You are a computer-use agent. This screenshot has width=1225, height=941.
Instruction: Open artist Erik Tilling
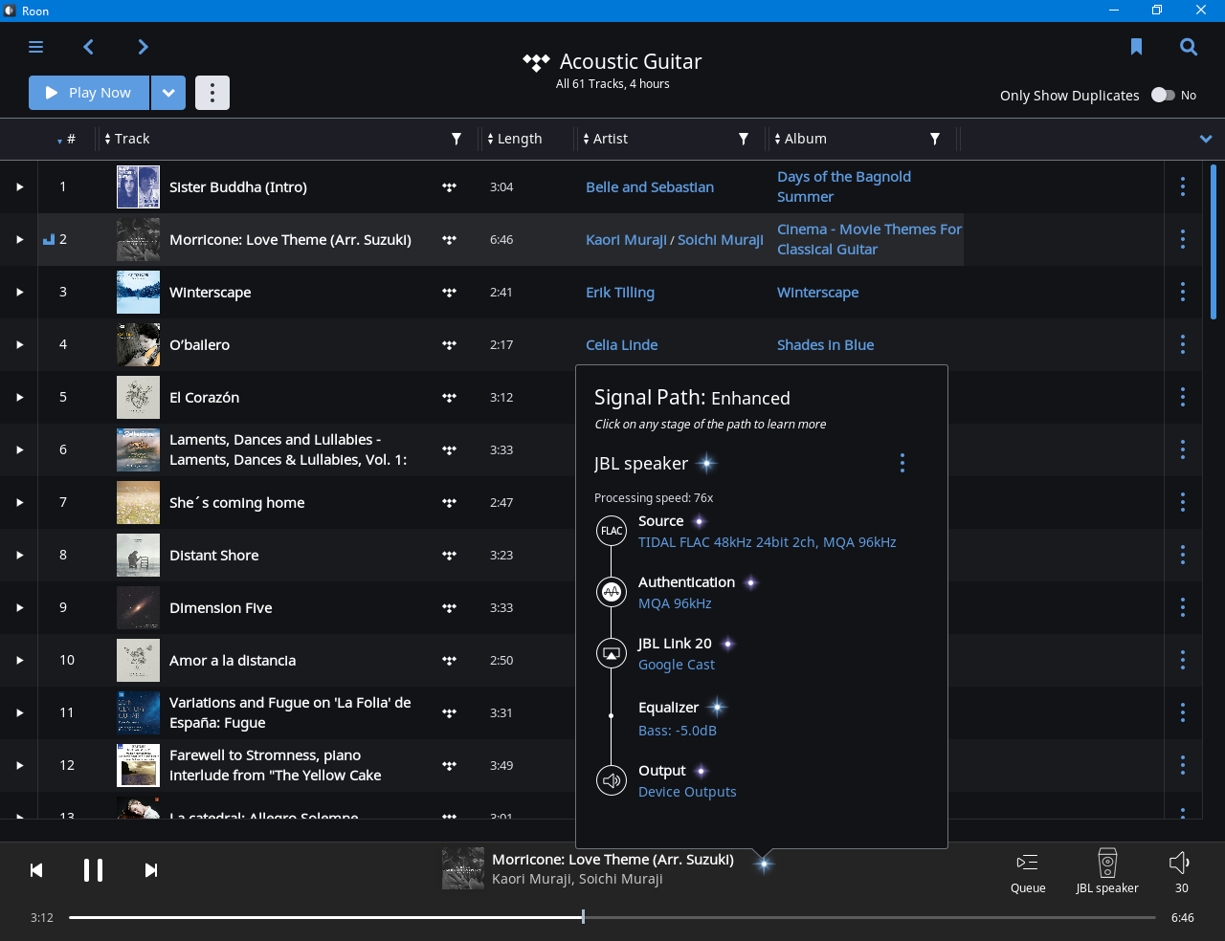pos(620,293)
